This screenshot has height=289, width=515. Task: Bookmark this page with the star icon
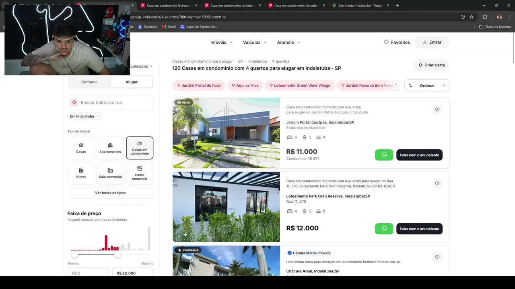pyautogui.click(x=472, y=17)
